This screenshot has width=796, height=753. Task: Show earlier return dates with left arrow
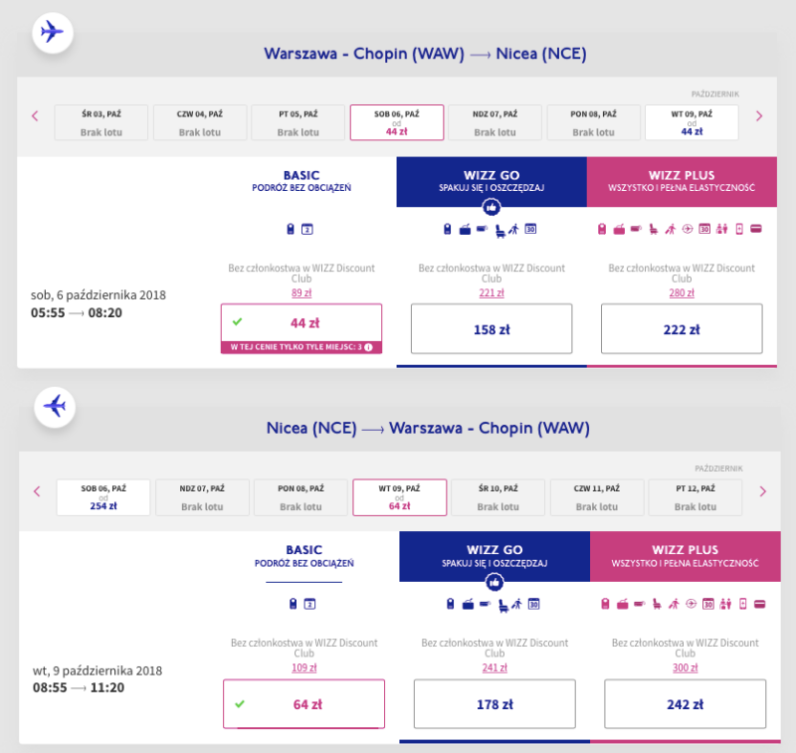pos(37,491)
